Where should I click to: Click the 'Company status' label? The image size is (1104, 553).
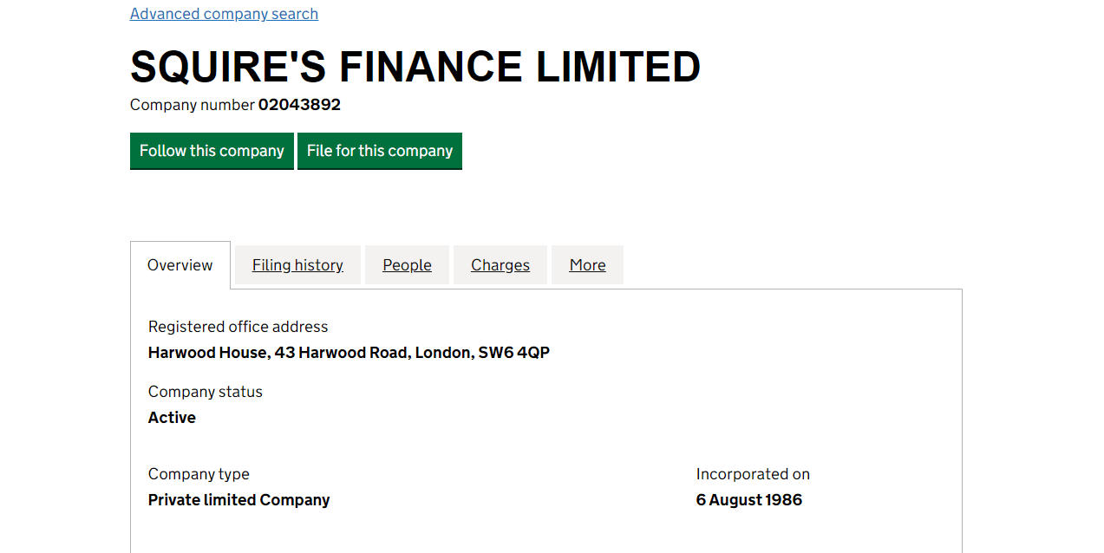pyautogui.click(x=205, y=392)
